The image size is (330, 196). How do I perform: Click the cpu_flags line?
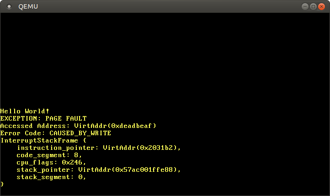[x=51, y=162]
